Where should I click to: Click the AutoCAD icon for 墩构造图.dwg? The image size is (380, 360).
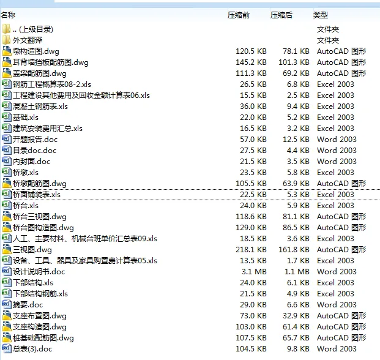(7, 51)
